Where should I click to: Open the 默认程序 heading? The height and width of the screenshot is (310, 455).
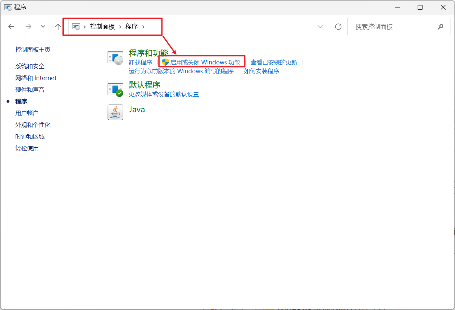(145, 85)
